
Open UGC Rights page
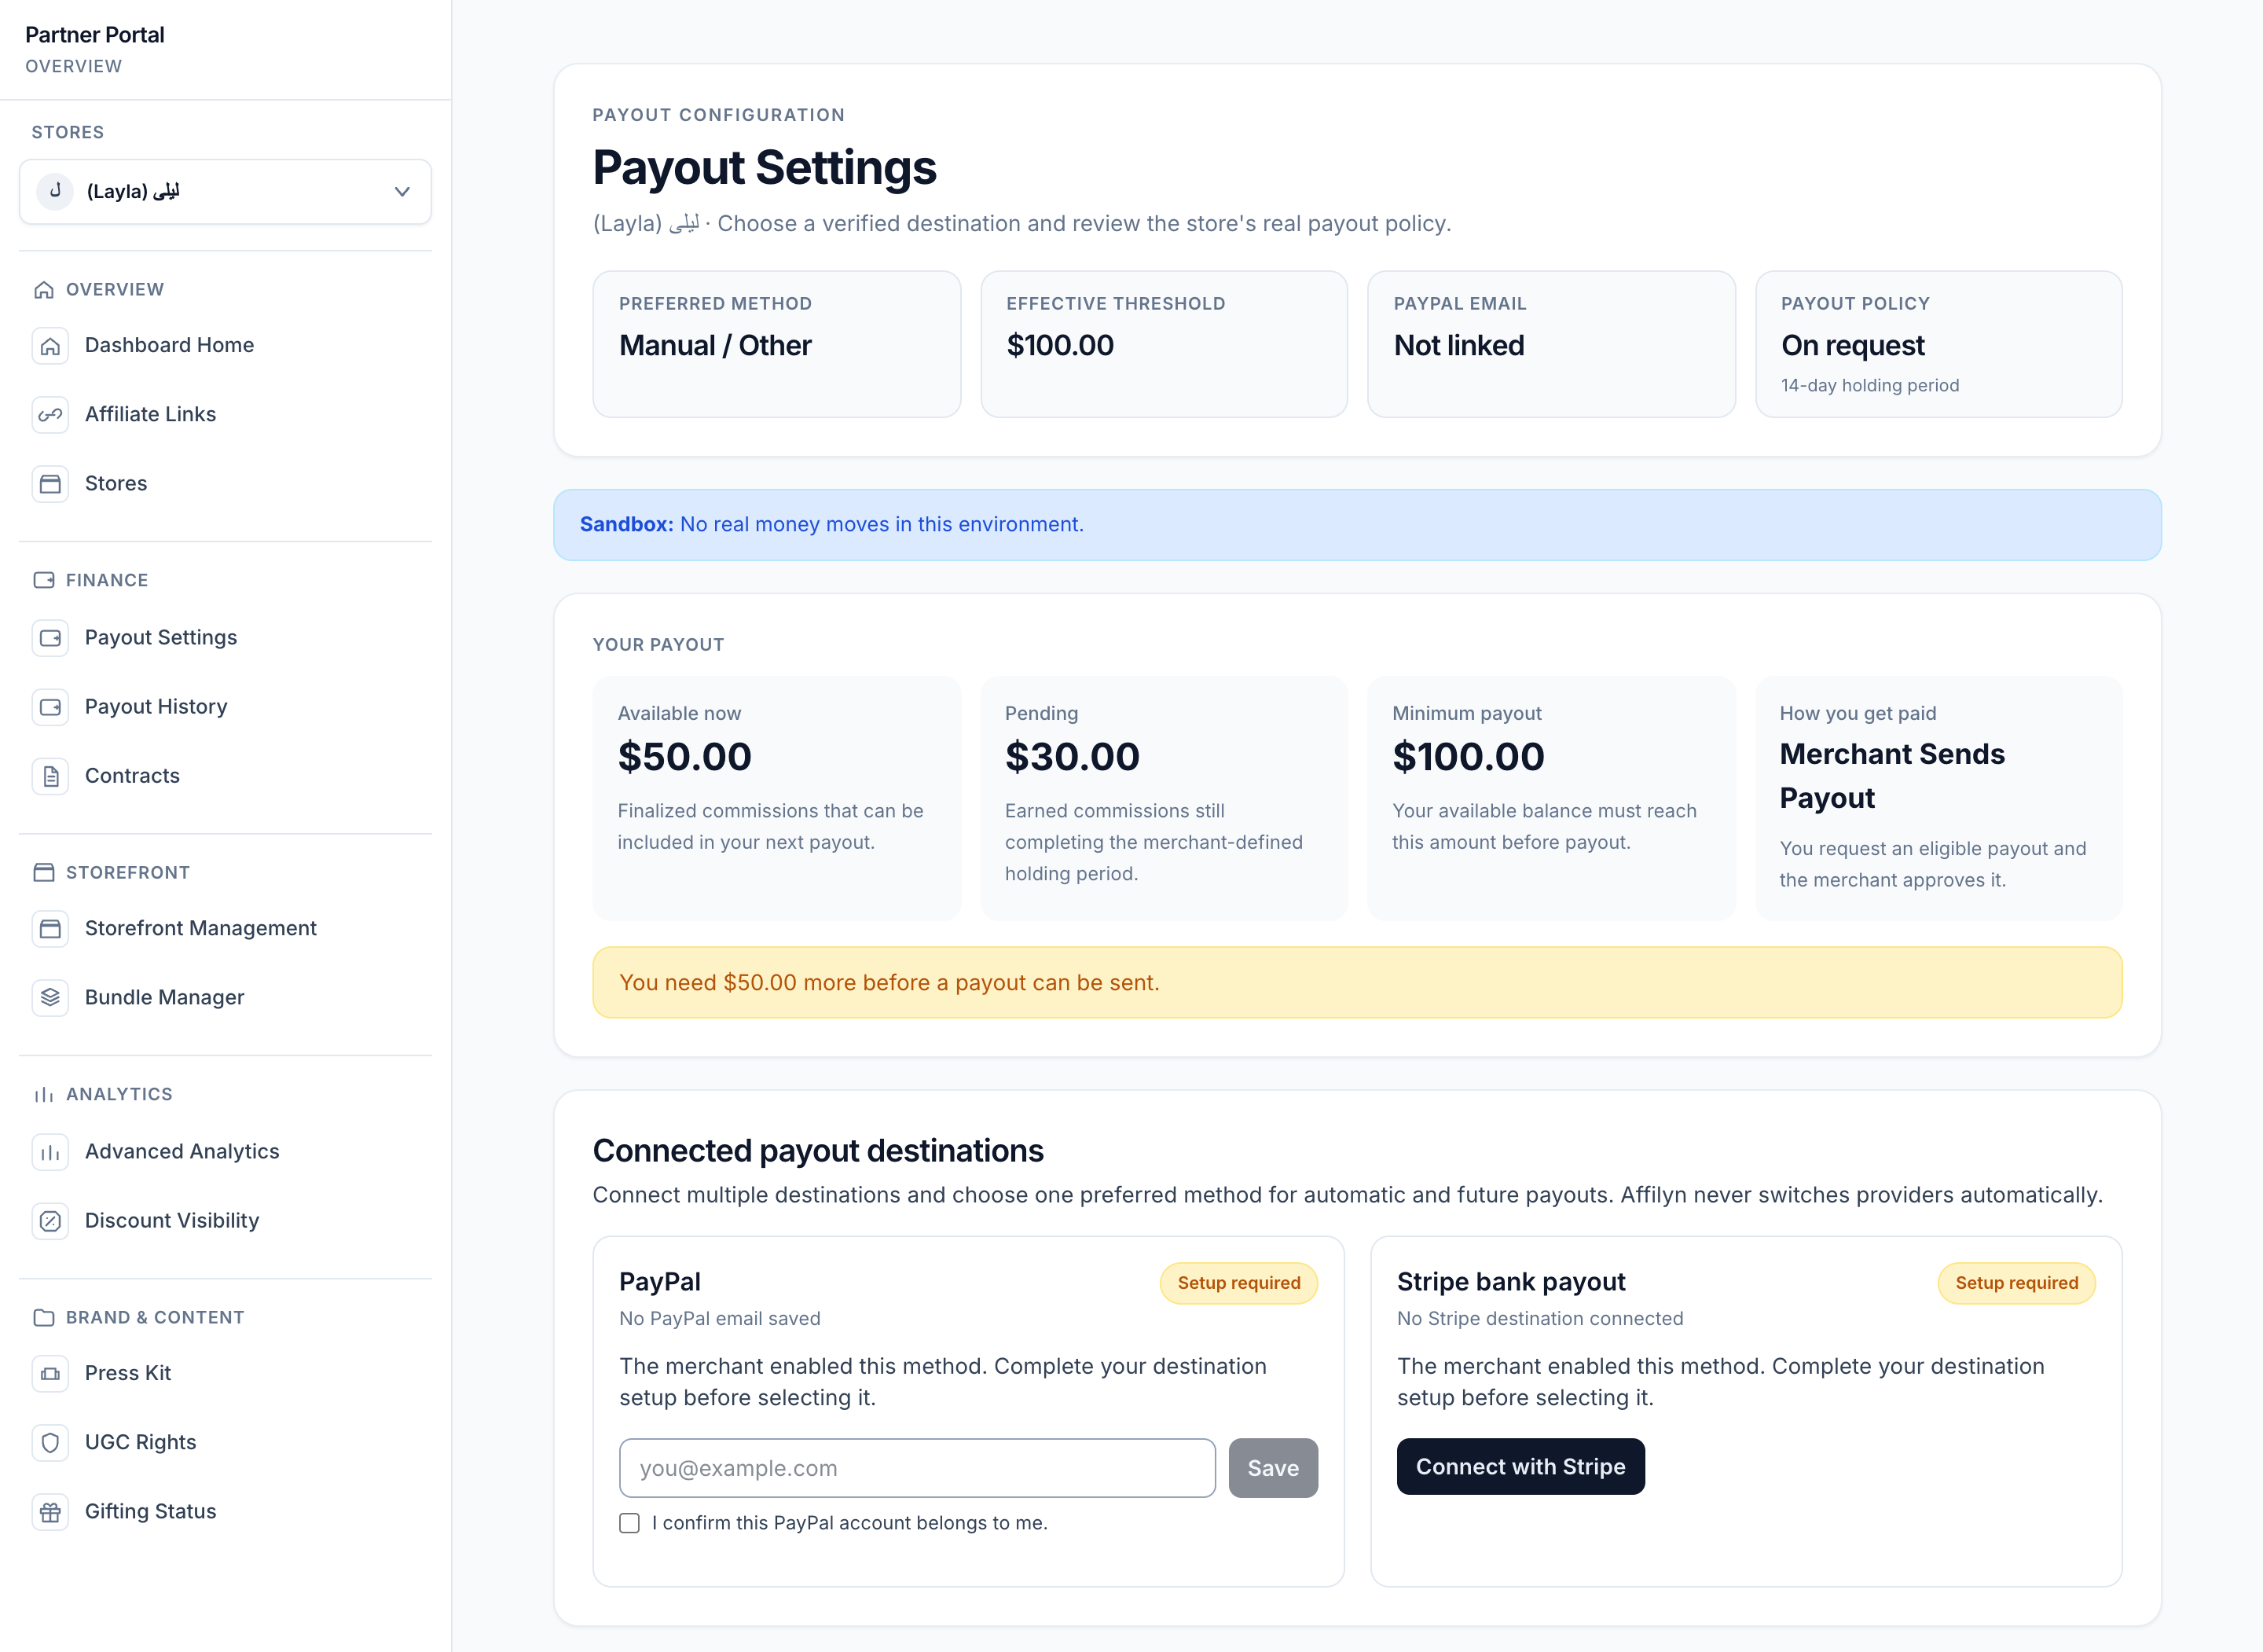[225, 1443]
